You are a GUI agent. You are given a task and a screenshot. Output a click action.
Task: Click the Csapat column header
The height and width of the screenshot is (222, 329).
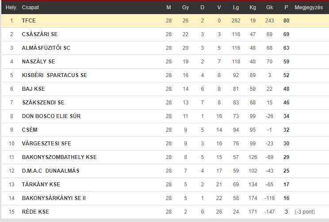31,7
